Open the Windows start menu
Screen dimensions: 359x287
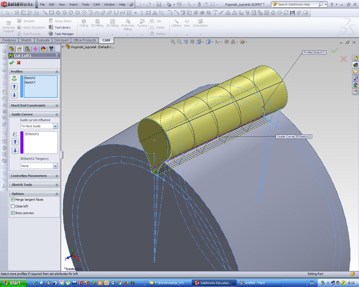[13, 283]
